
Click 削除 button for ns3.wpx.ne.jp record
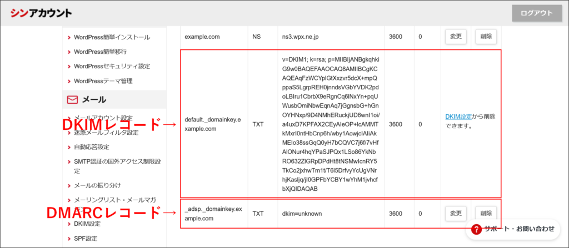[x=486, y=37]
